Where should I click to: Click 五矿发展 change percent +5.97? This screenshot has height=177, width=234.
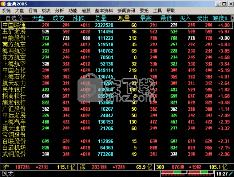[223, 32]
